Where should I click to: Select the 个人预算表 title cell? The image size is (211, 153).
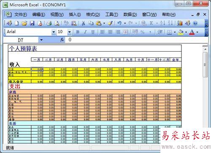(95, 49)
